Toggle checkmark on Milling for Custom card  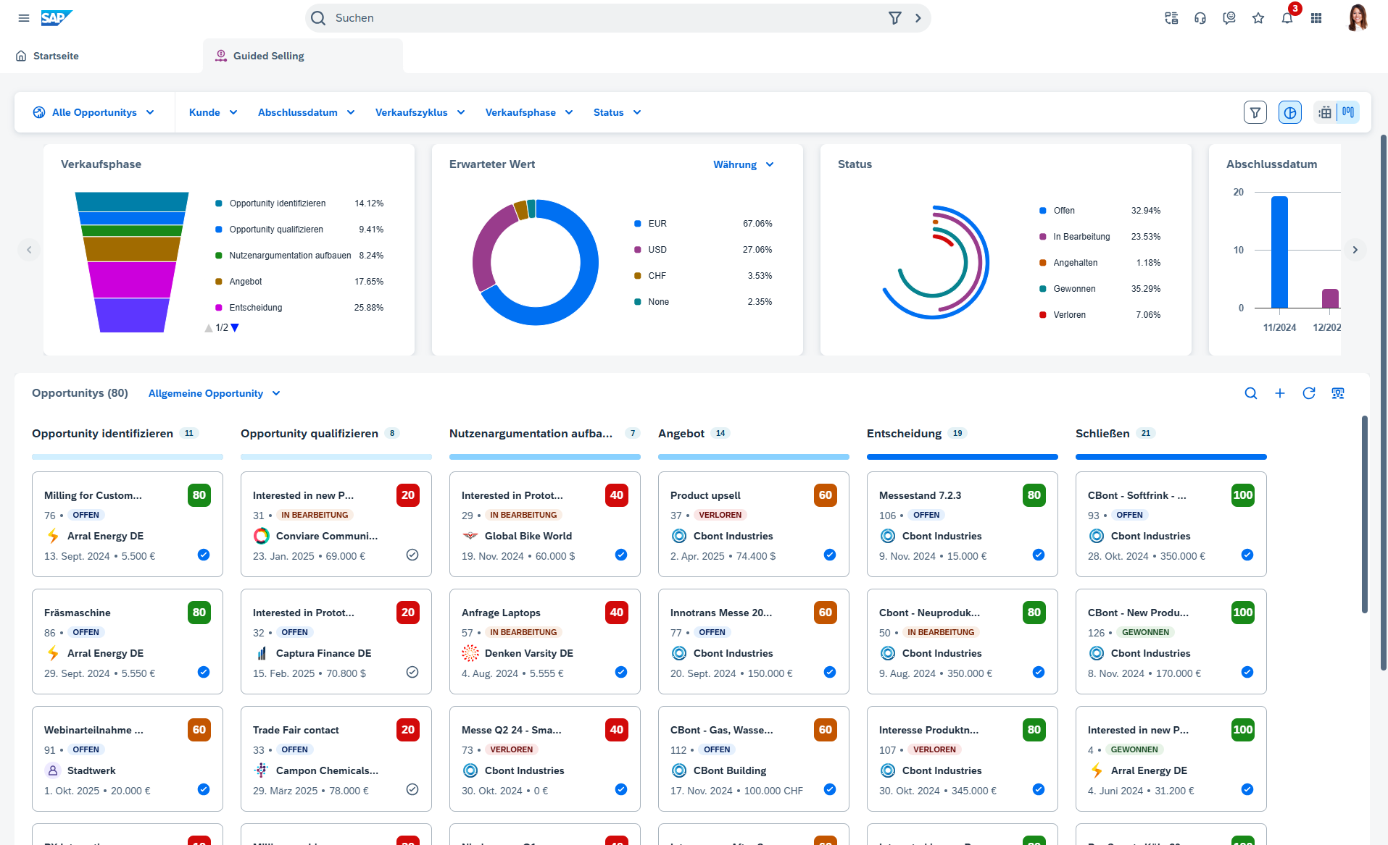(x=204, y=555)
